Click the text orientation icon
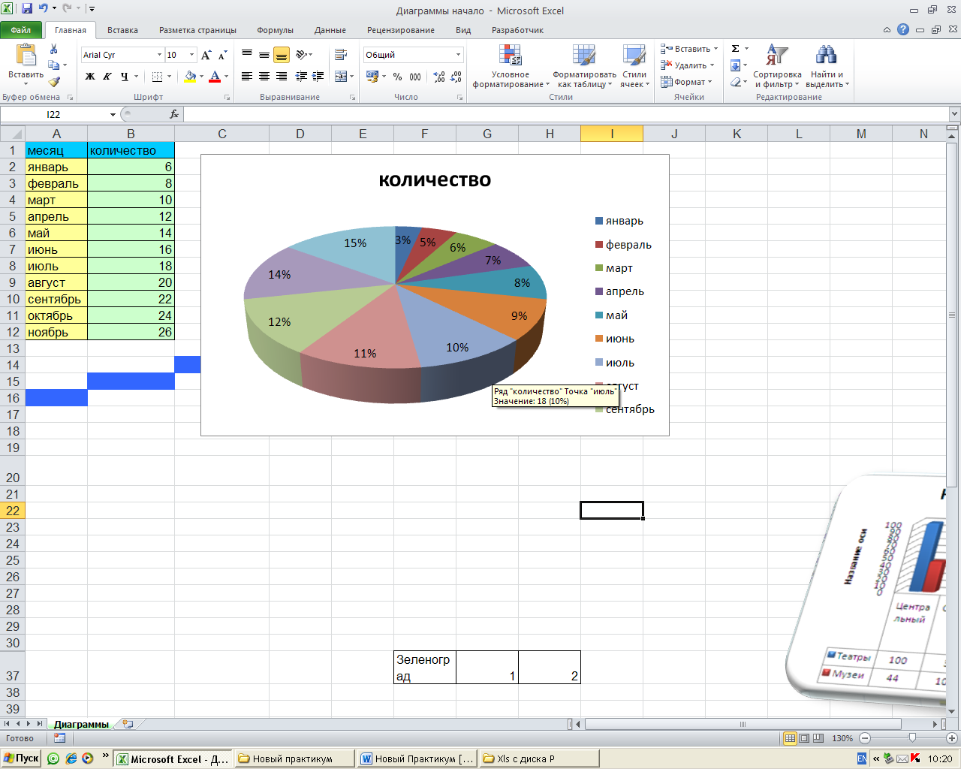 click(302, 55)
